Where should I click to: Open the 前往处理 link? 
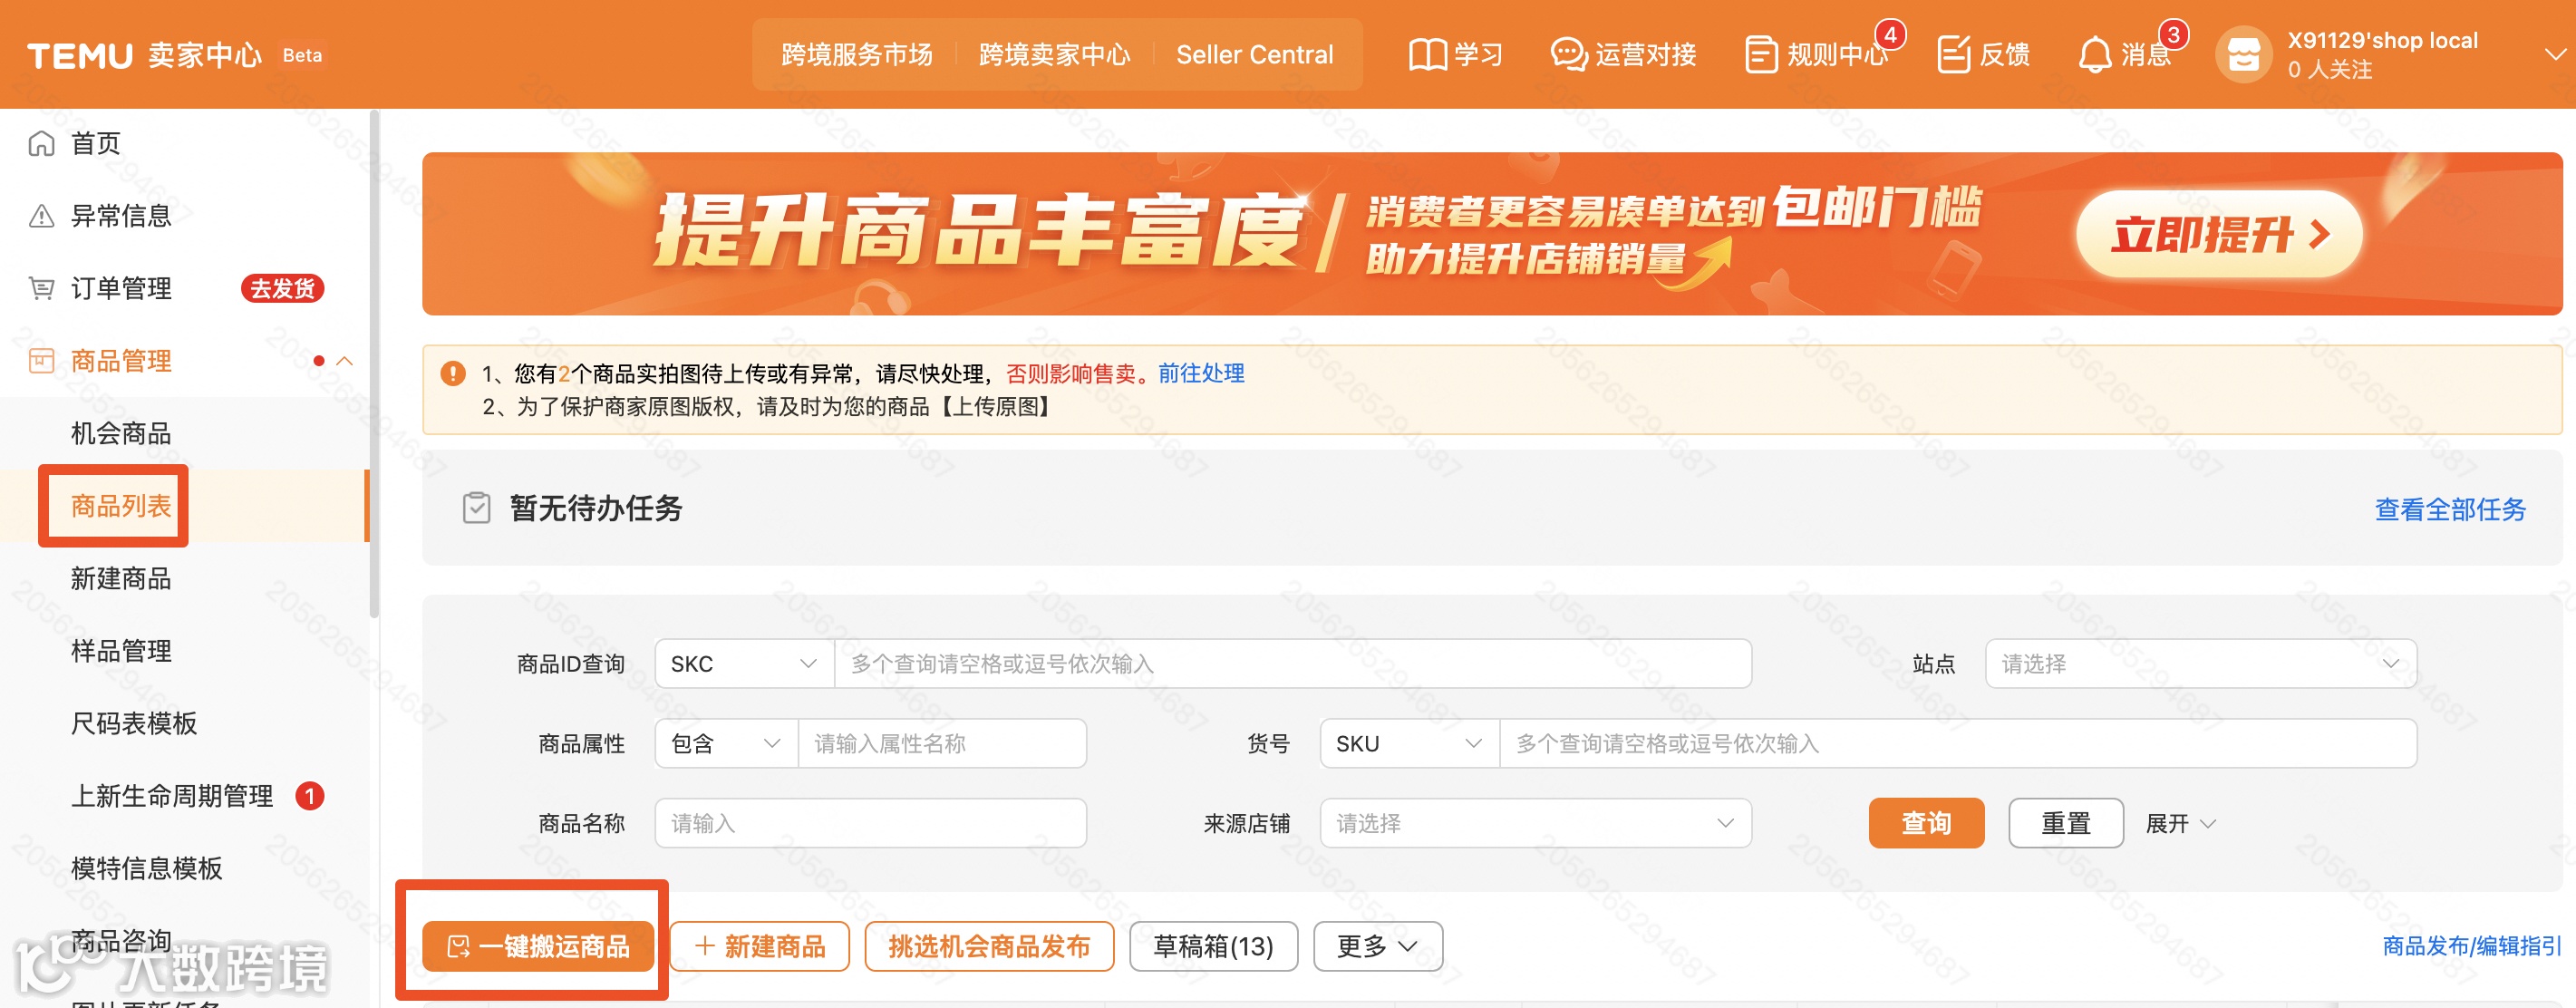pos(1201,373)
